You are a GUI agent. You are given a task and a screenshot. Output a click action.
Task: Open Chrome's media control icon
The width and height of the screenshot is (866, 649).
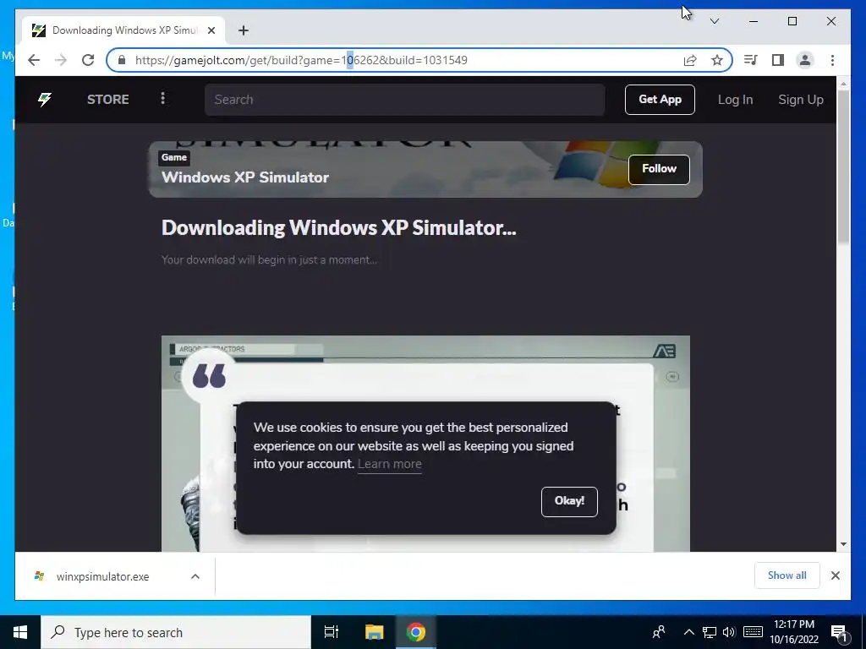[x=751, y=60]
